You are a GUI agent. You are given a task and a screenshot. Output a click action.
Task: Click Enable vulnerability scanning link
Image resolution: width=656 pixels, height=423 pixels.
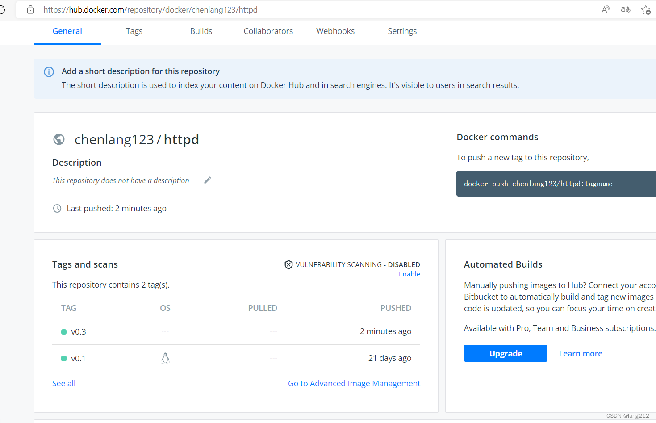pyautogui.click(x=409, y=274)
